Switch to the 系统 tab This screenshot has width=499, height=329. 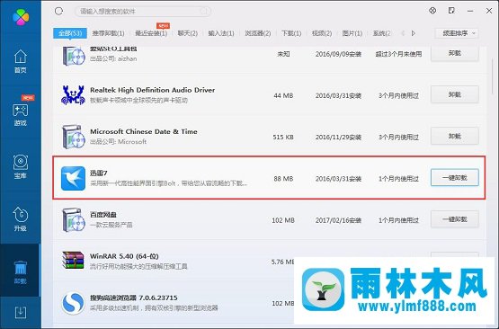pyautogui.click(x=381, y=33)
